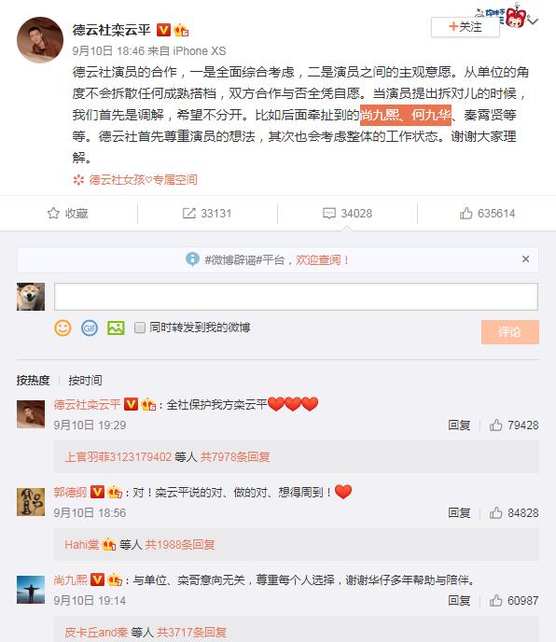Like 尚九熙's comment with 60987 likes
Viewport: 556px width, 642px height.
click(495, 600)
